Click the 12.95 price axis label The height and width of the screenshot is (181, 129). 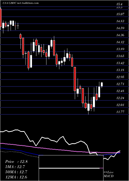coord(120,77)
